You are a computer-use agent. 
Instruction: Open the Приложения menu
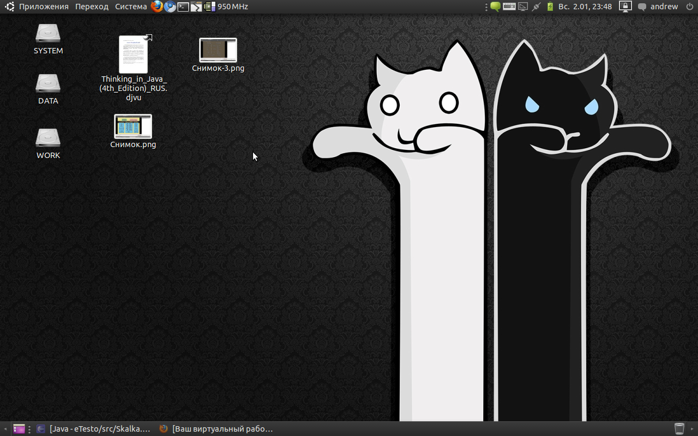pos(44,7)
